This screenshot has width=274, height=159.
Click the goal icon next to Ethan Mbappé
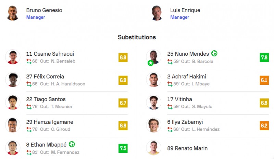[x=72, y=145]
